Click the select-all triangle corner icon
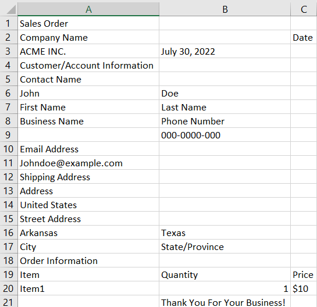 11,10
